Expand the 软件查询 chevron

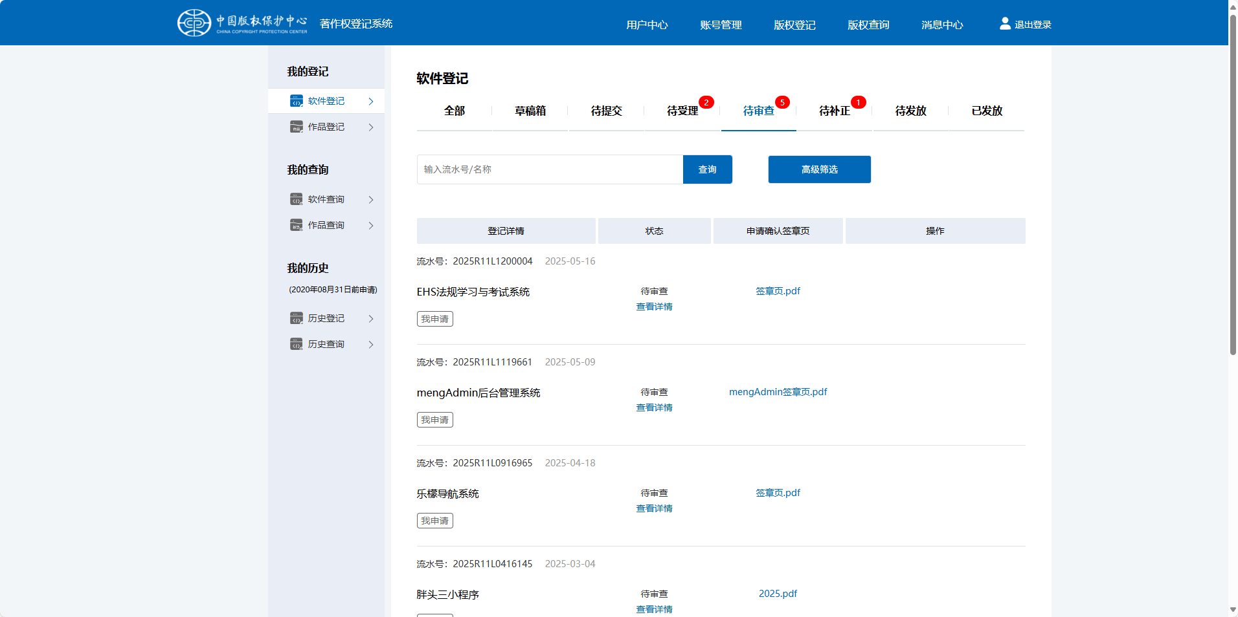click(x=371, y=199)
